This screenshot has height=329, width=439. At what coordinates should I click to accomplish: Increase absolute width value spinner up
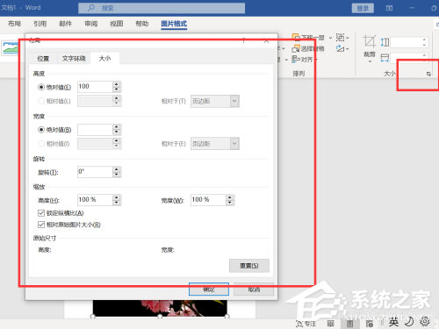coord(117,127)
